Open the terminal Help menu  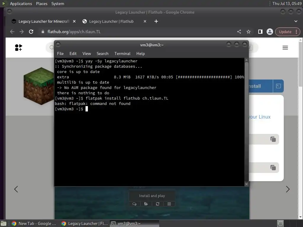(141, 54)
